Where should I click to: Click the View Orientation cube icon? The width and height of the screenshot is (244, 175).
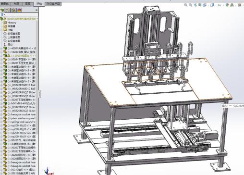205,5
